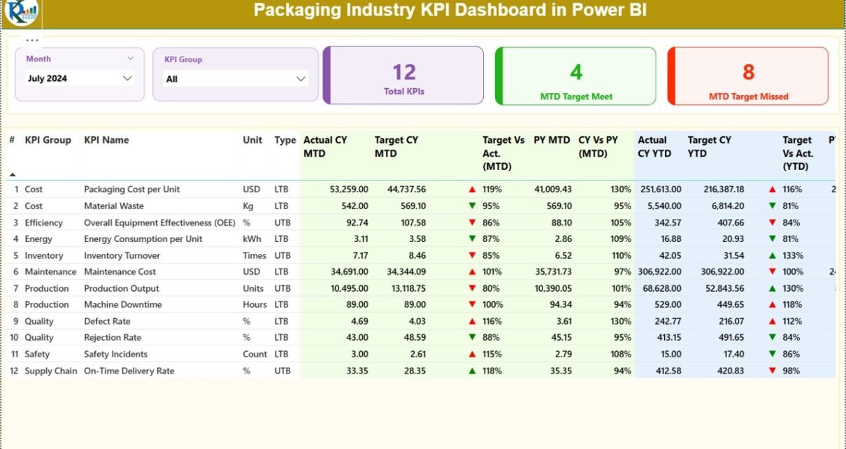Sort by the KPI Name column header
The height and width of the screenshot is (449, 846).
point(106,140)
